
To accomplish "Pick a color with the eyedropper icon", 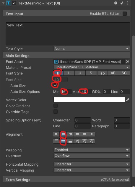I will point(128,100).
